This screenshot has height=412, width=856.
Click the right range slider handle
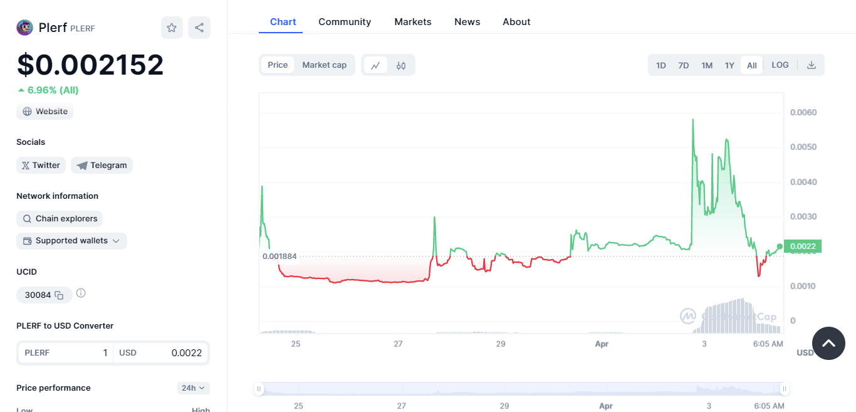click(784, 389)
